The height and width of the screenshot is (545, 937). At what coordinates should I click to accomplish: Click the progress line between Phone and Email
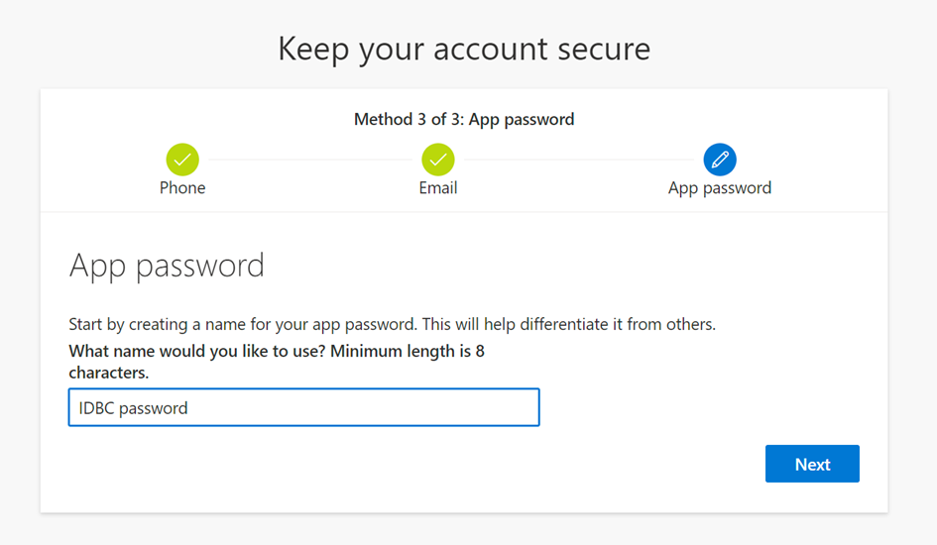coord(310,160)
